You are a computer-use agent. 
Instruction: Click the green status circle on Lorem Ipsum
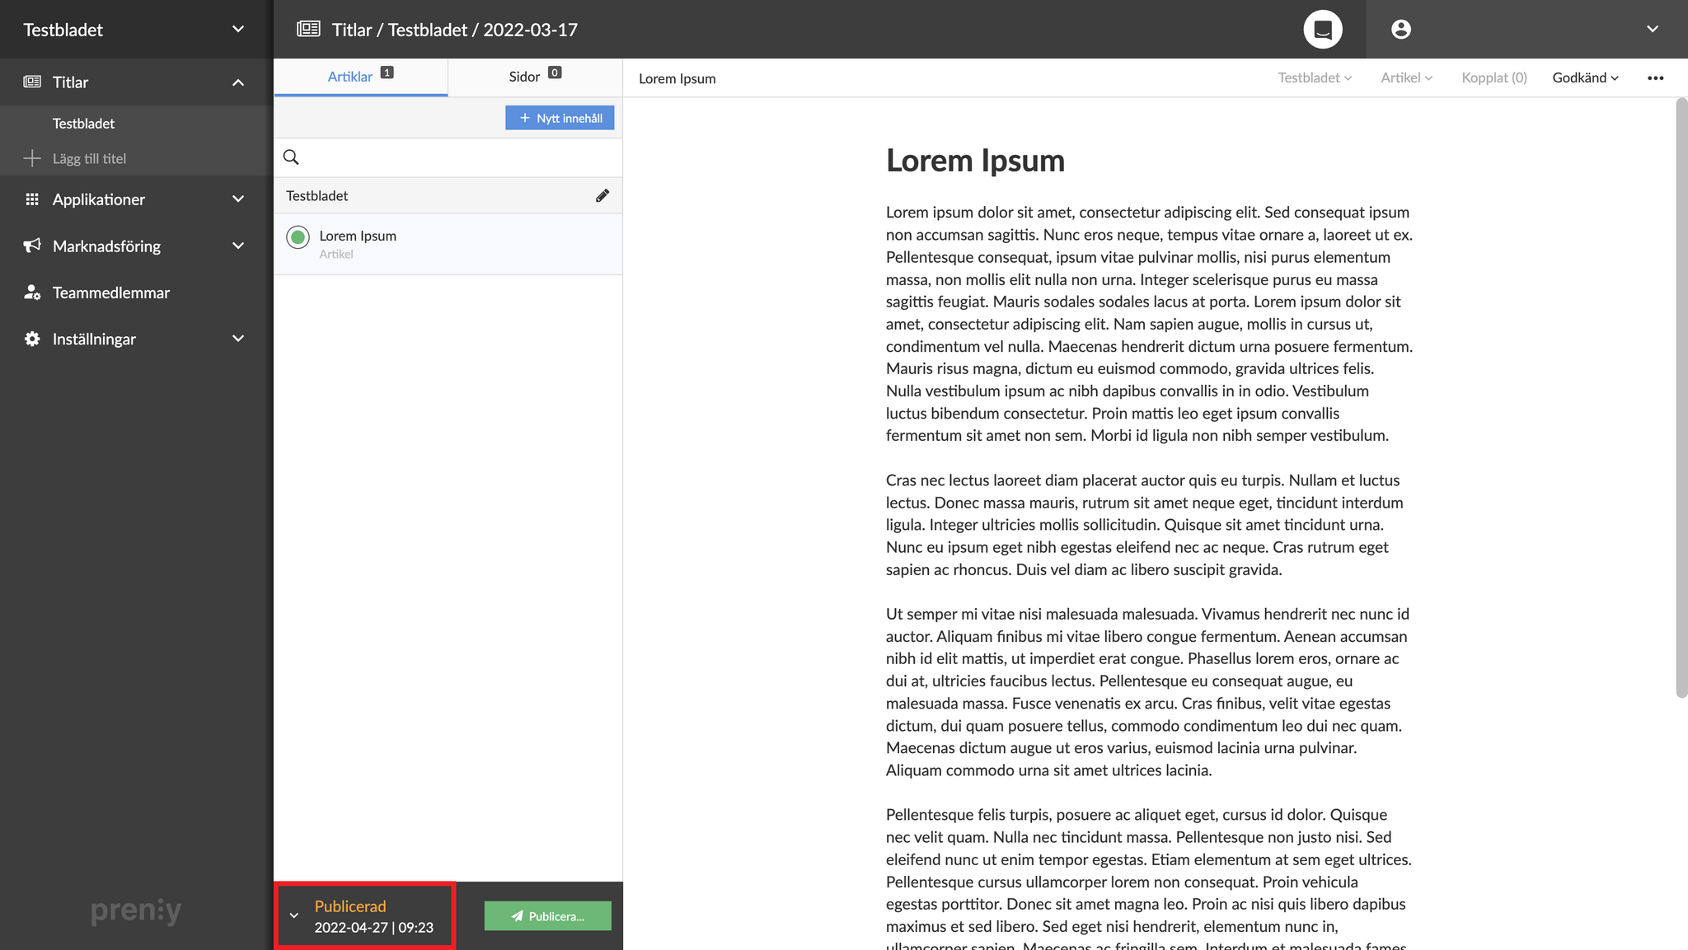click(298, 237)
